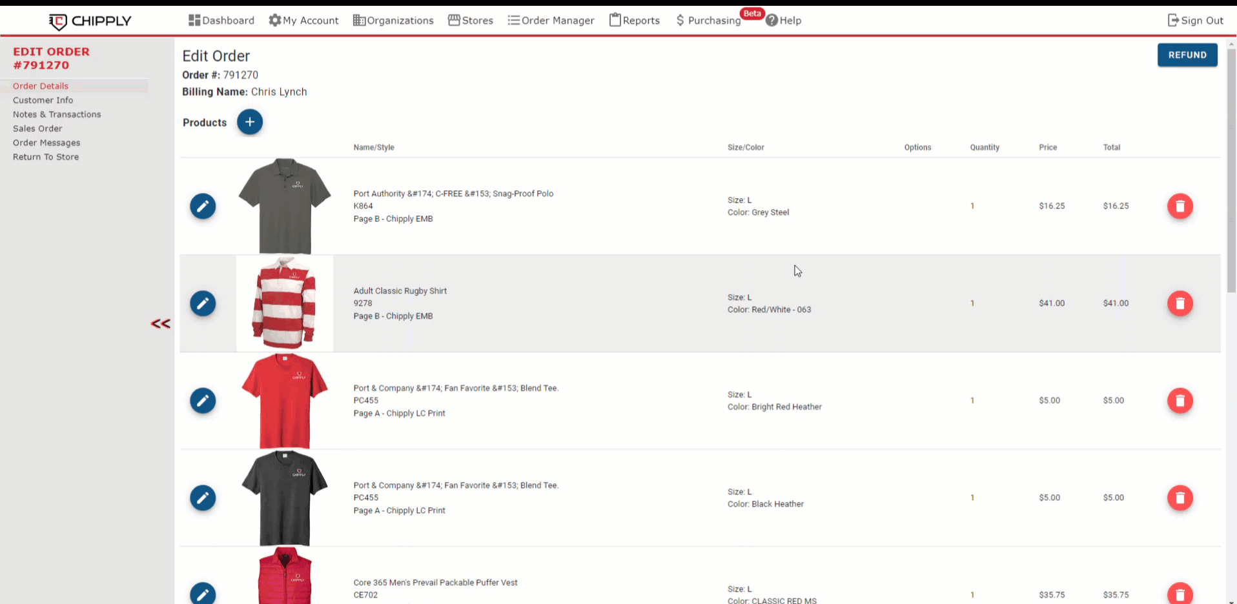Edit the Bright Red Heather tee item
The width and height of the screenshot is (1237, 604).
(x=203, y=401)
